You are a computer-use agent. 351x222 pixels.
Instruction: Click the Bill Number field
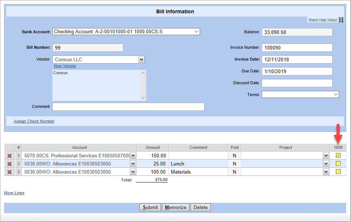pos(88,48)
